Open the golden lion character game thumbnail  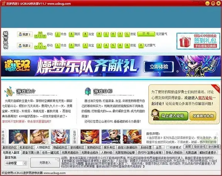pos(39,137)
